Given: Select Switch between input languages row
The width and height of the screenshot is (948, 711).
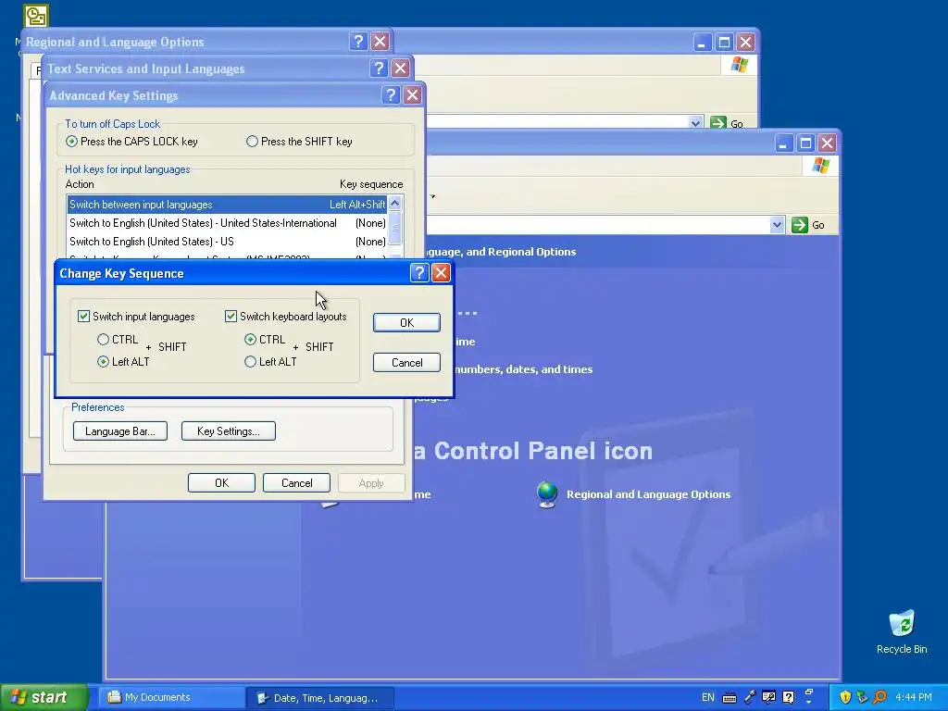Looking at the screenshot, I should (x=227, y=205).
